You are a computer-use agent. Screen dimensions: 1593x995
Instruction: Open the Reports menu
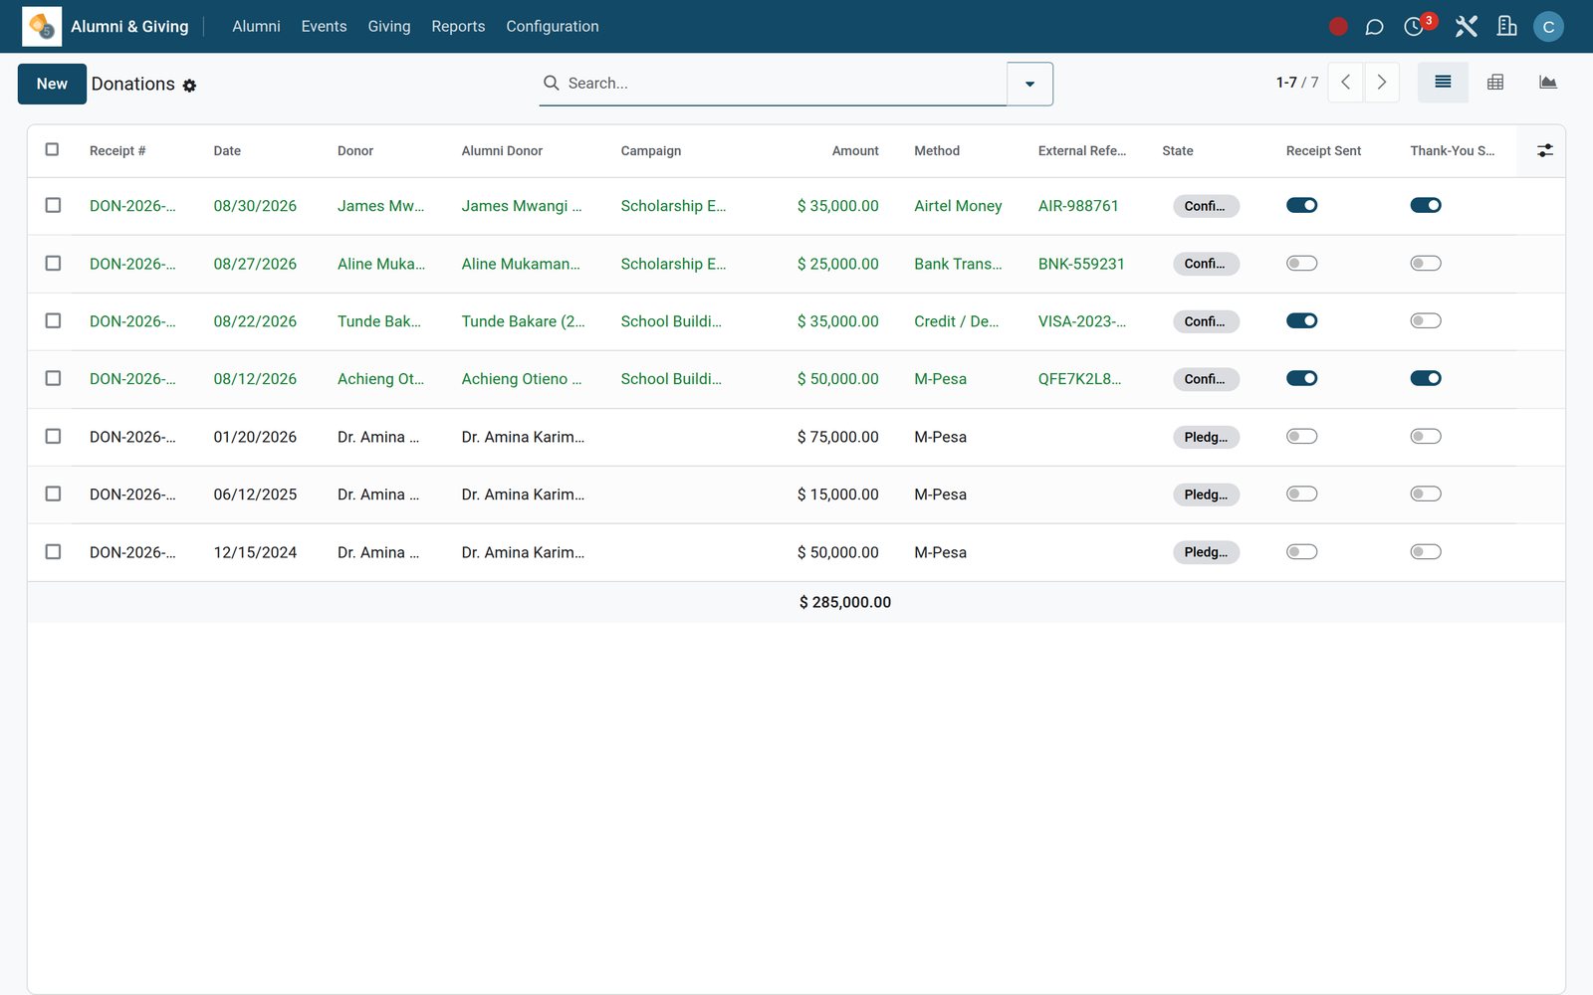pos(458,27)
